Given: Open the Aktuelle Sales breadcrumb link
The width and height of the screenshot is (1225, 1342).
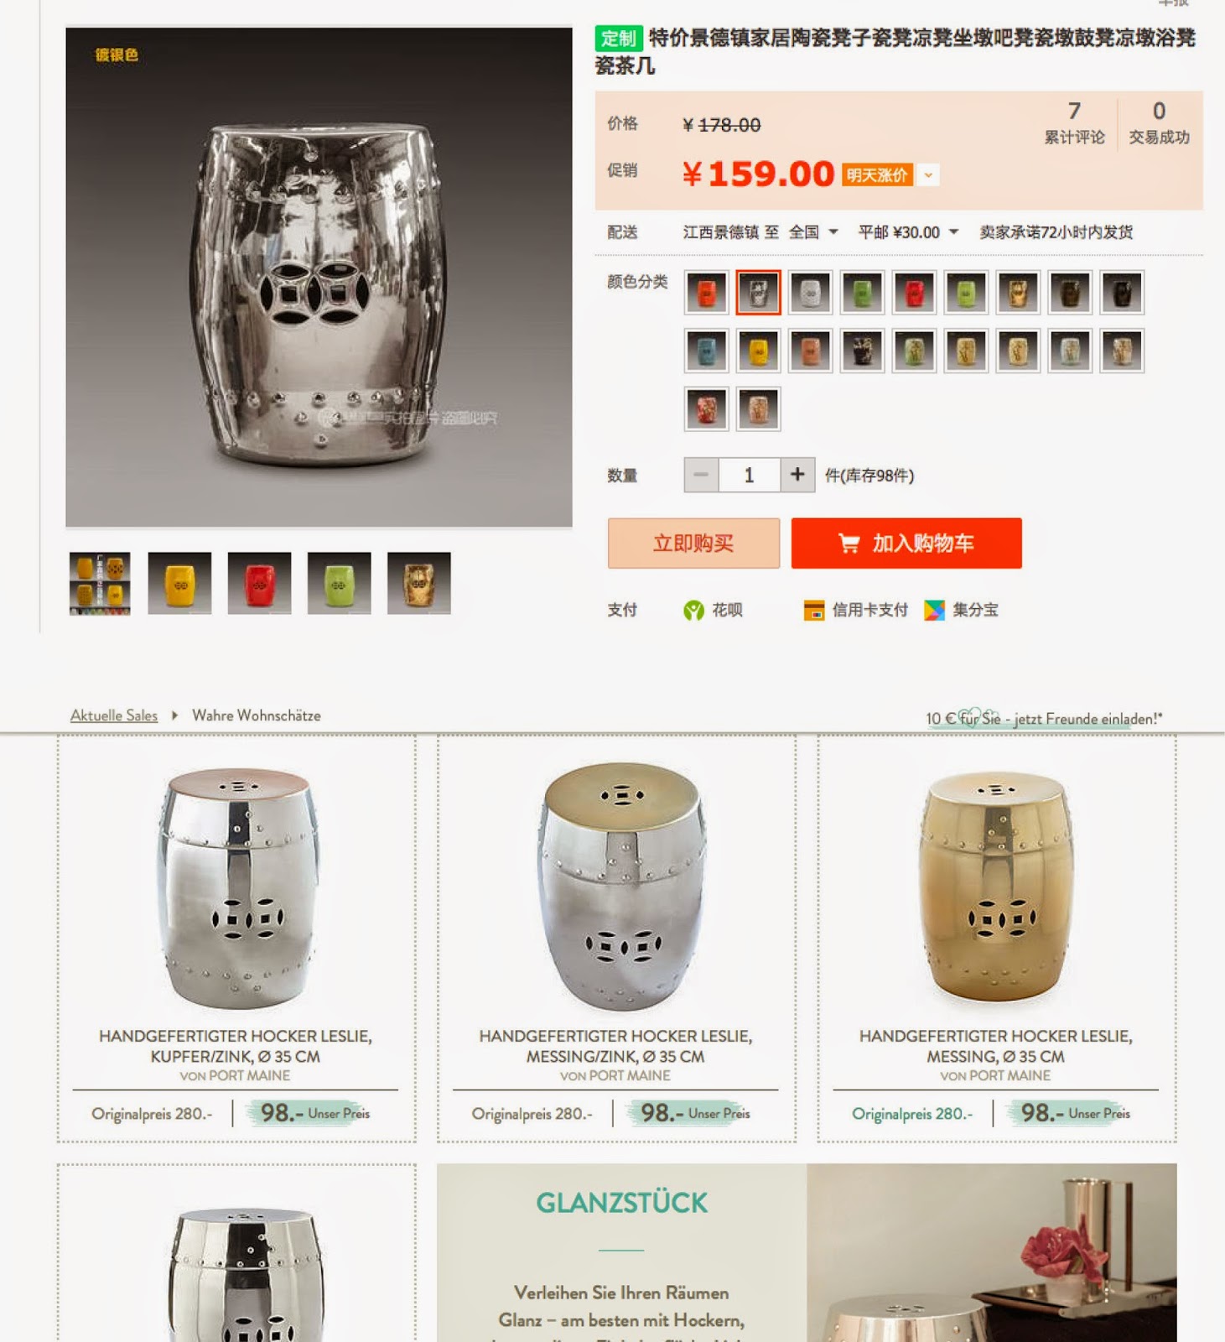Looking at the screenshot, I should tap(114, 715).
